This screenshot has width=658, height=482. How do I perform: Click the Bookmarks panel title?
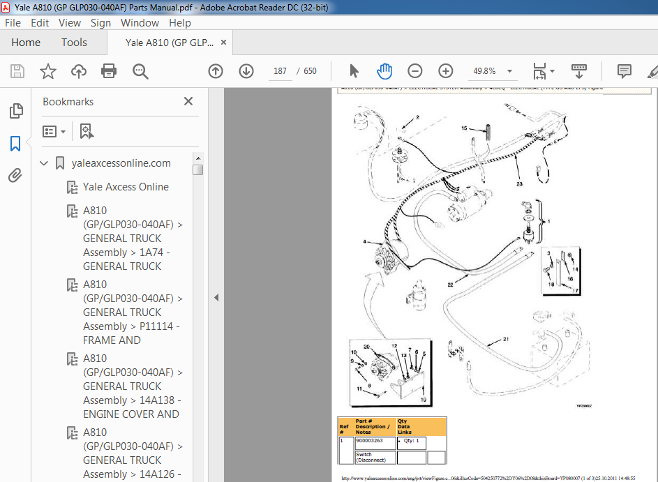(68, 102)
